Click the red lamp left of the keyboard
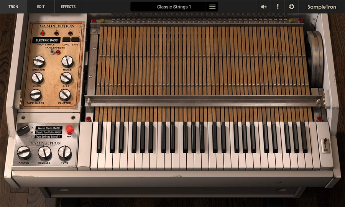The width and height of the screenshot is (345, 207). point(89,119)
